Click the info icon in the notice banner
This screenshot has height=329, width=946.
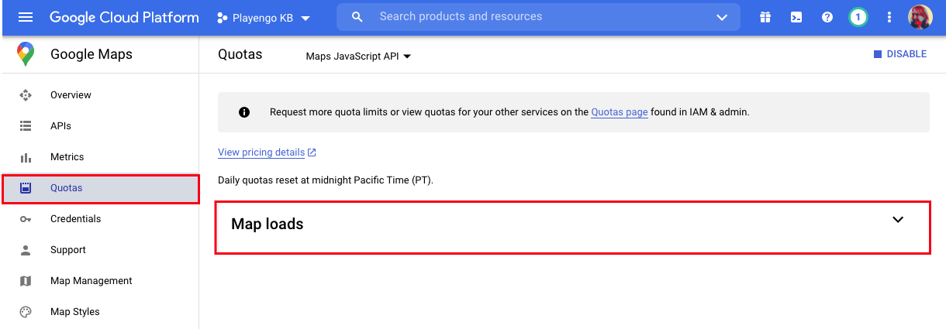tap(244, 112)
